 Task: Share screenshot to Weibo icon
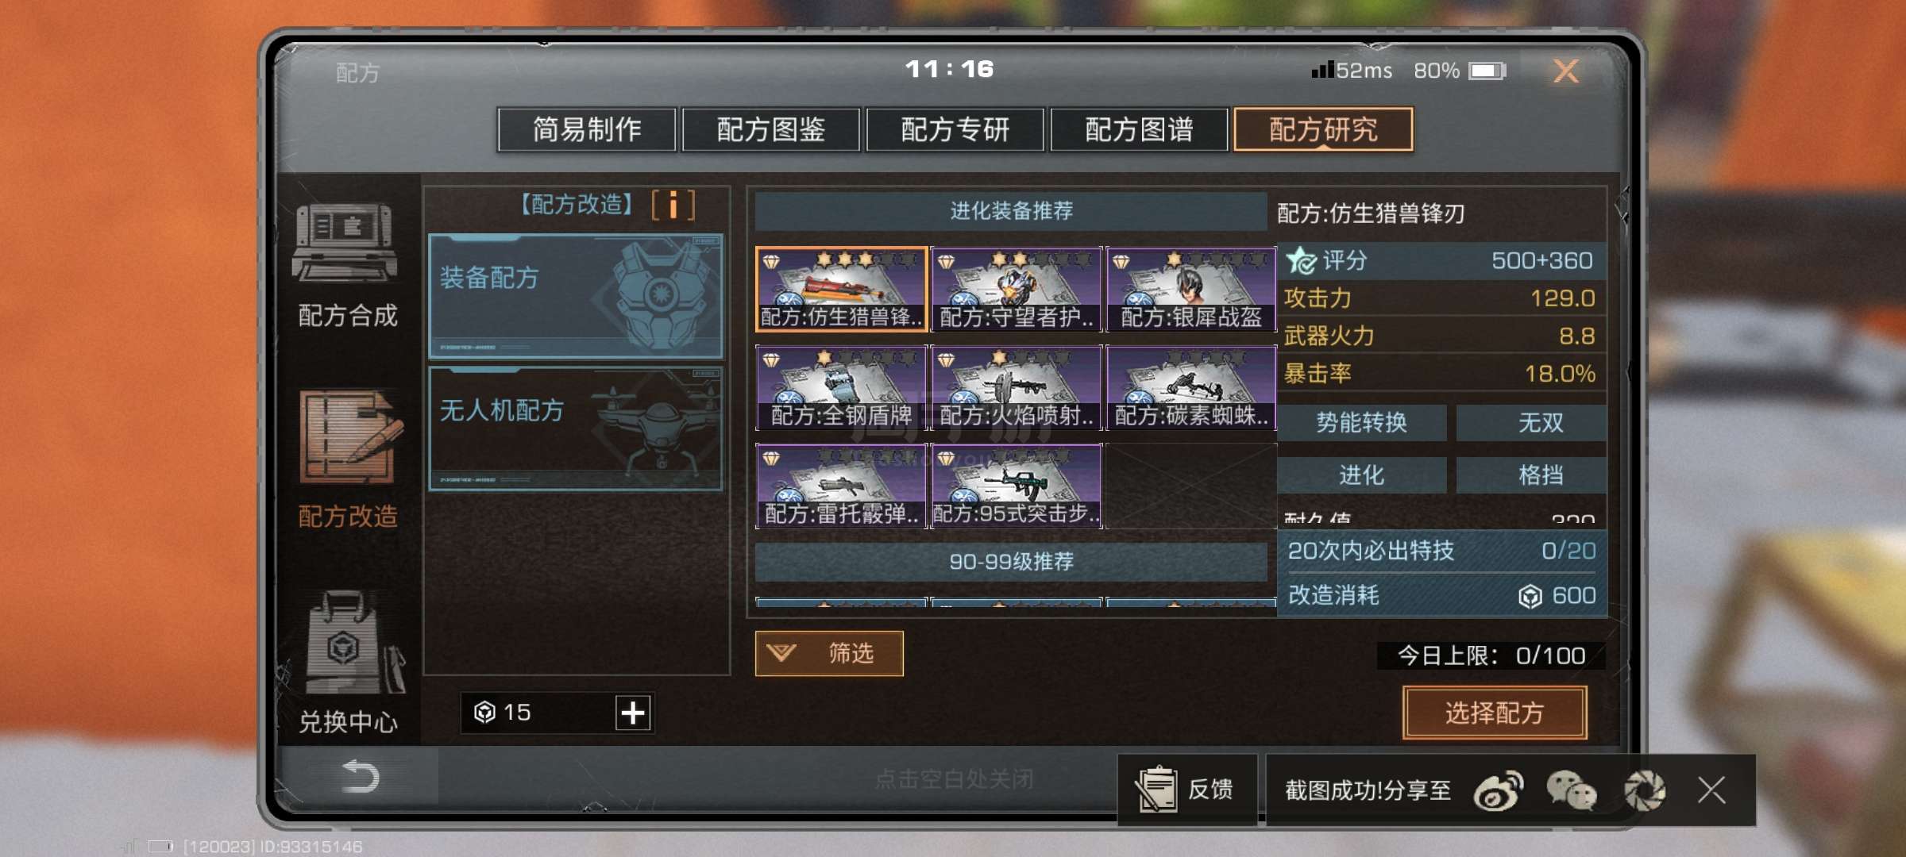(x=1498, y=790)
